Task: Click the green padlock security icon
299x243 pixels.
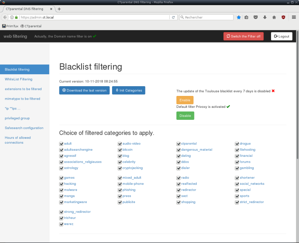Action: [x=16, y=17]
